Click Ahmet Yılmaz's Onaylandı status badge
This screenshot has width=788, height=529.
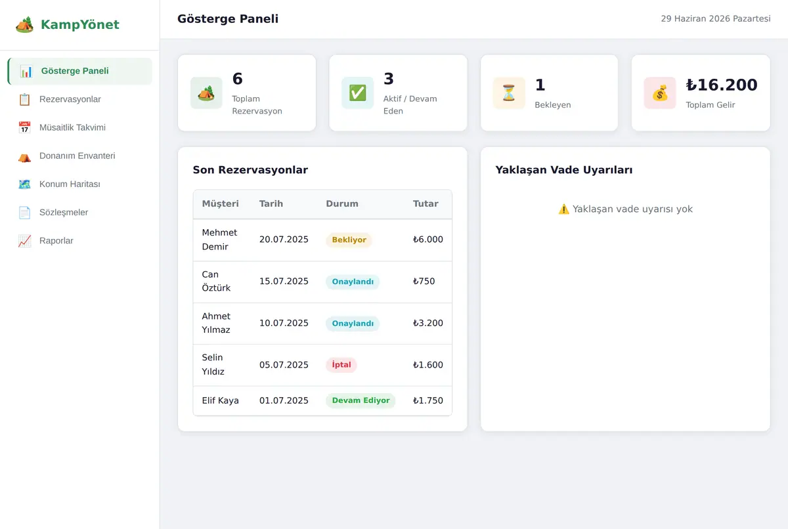tap(353, 324)
